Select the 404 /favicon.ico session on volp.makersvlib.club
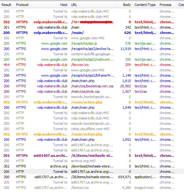 tap(92, 65)
